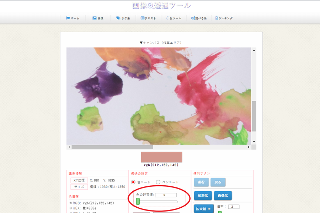Open the 色ツール menu item
The image size is (320, 213).
tap(174, 18)
